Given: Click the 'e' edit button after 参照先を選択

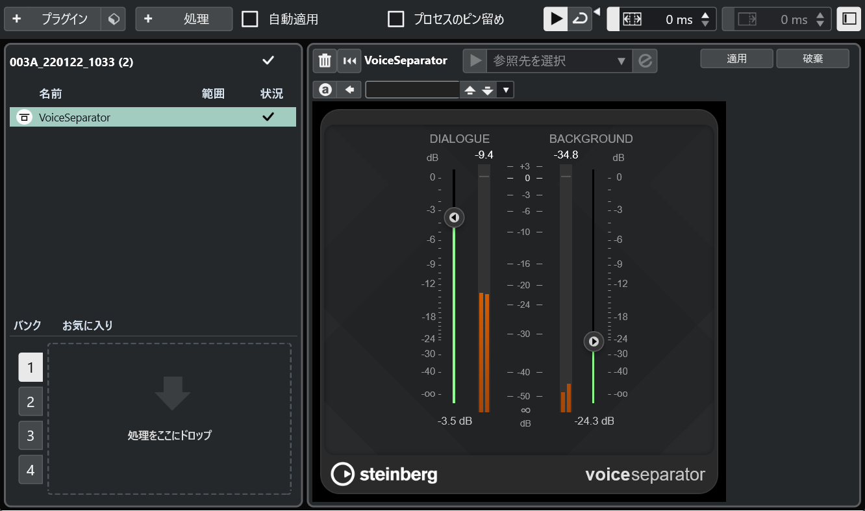Looking at the screenshot, I should (x=645, y=60).
